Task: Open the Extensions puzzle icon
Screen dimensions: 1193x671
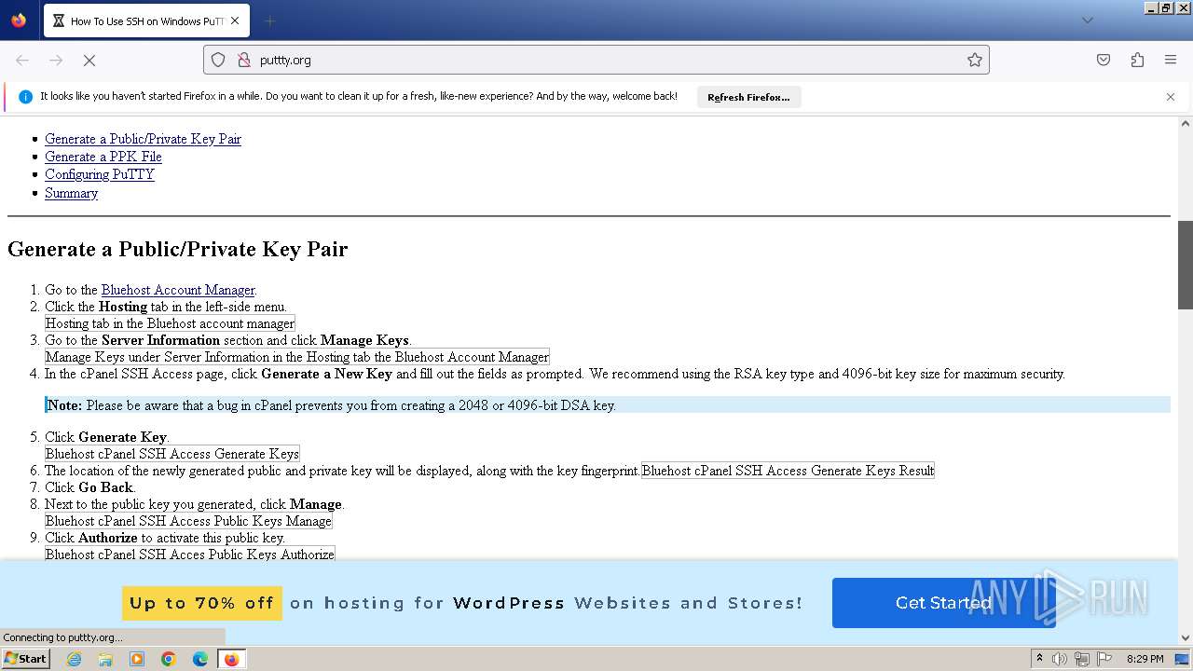Action: tap(1137, 60)
